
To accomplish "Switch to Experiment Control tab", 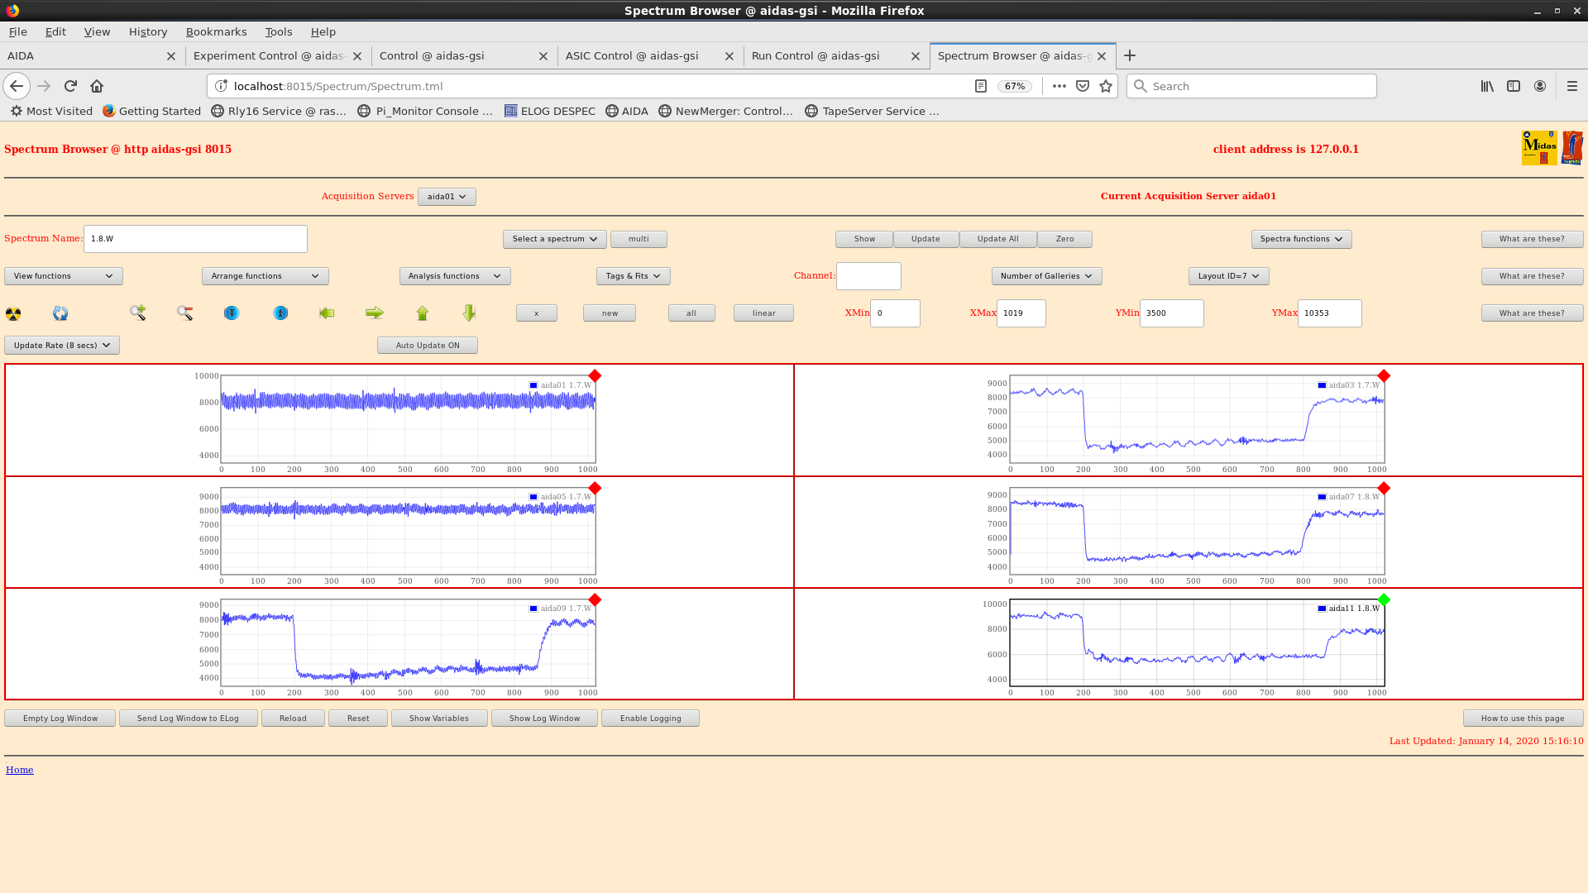I will point(268,55).
